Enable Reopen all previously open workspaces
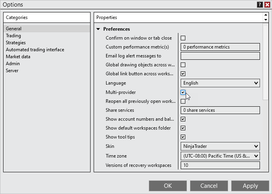 183,101
